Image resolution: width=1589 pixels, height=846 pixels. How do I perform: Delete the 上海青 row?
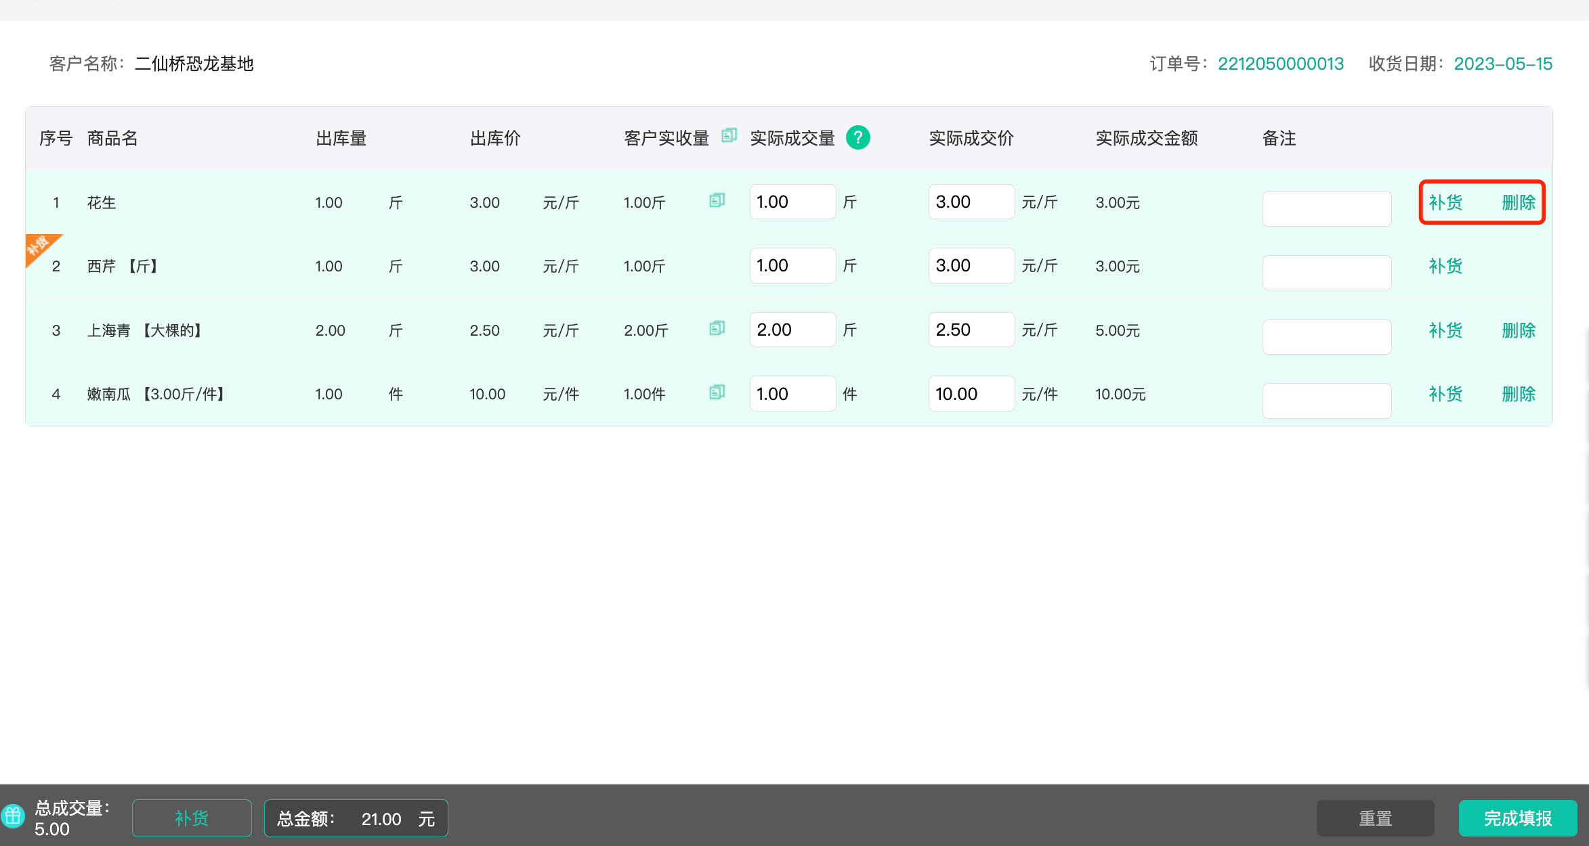pos(1518,330)
